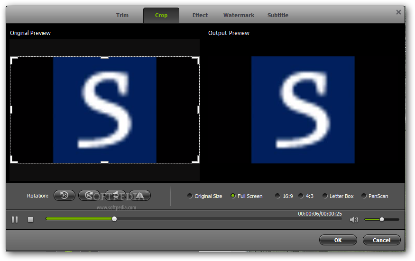This screenshot has height=261, width=415.
Task: Choose the 4:3 aspect ratio
Action: point(306,196)
